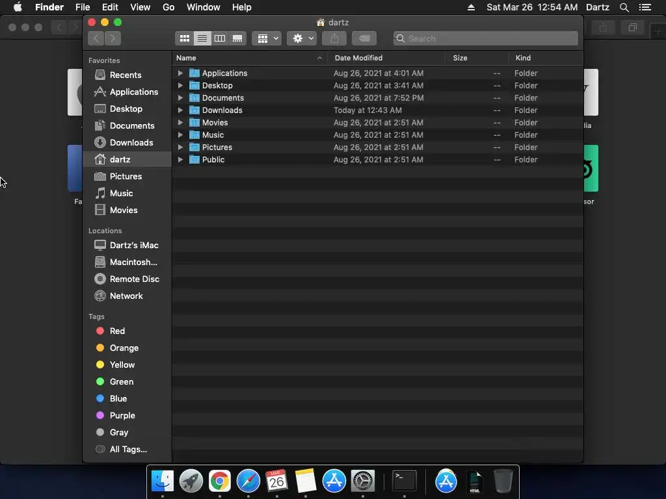
Task: Select Remote Disc under Locations
Action: (x=127, y=279)
